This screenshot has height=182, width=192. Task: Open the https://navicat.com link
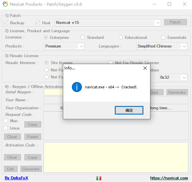169,178
